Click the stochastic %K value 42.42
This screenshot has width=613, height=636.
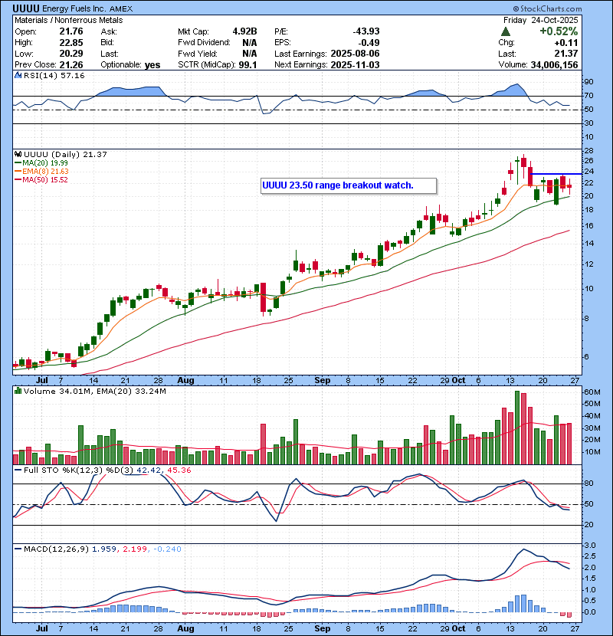click(x=148, y=470)
